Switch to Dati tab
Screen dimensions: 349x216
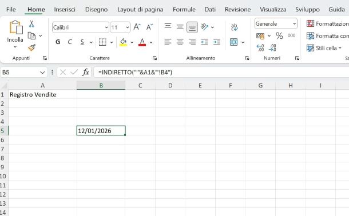pos(210,9)
